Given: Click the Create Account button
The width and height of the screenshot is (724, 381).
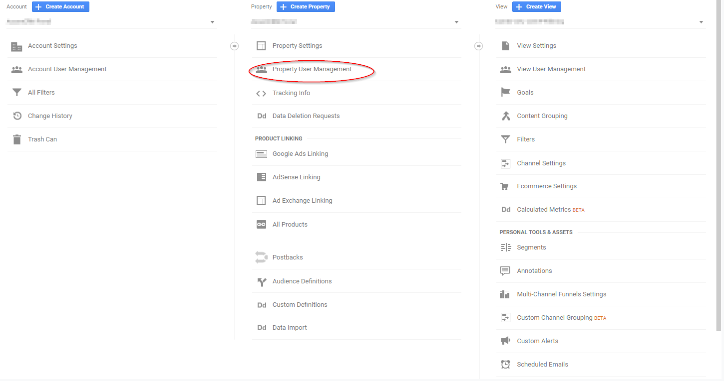Looking at the screenshot, I should (60, 7).
